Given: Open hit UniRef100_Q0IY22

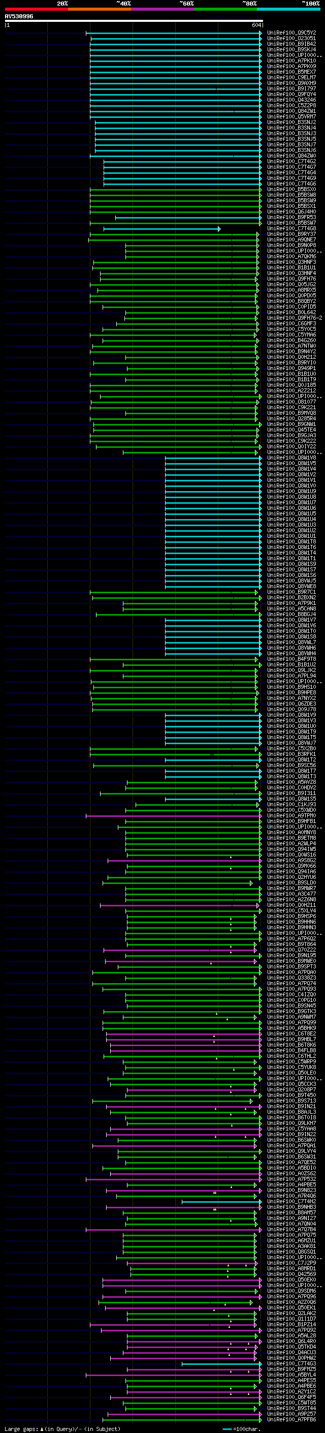Looking at the screenshot, I should pos(291,447).
